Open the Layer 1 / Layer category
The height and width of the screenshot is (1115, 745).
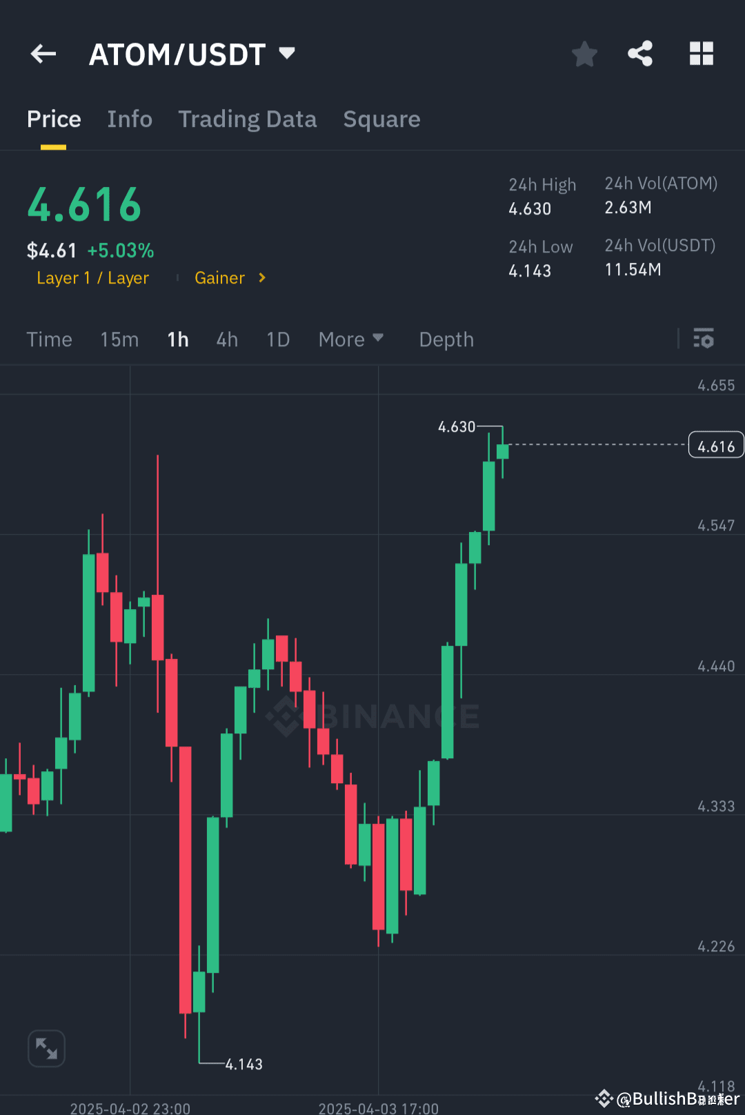[92, 278]
